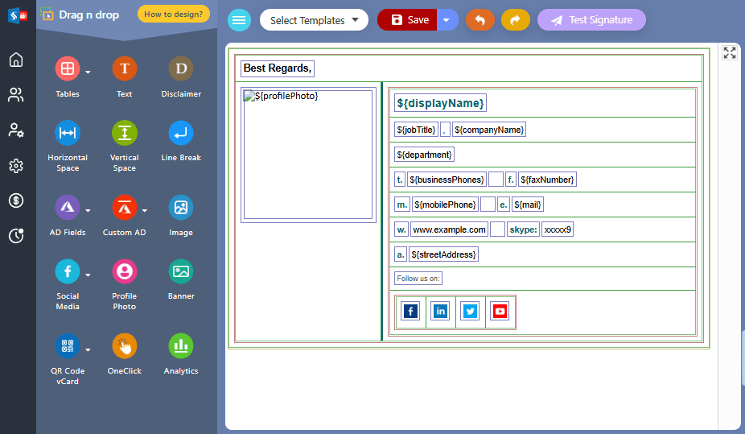
Task: Click the How to design? button
Action: 174,14
